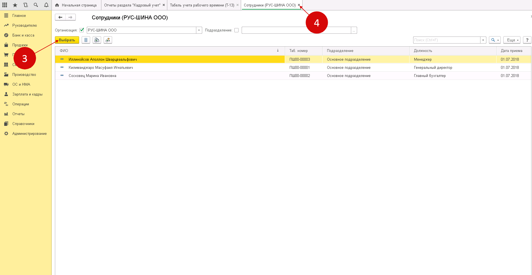Viewport: 532px width, 275px height.
Task: Uncheck the Организация filter checkbox
Action: click(82, 30)
